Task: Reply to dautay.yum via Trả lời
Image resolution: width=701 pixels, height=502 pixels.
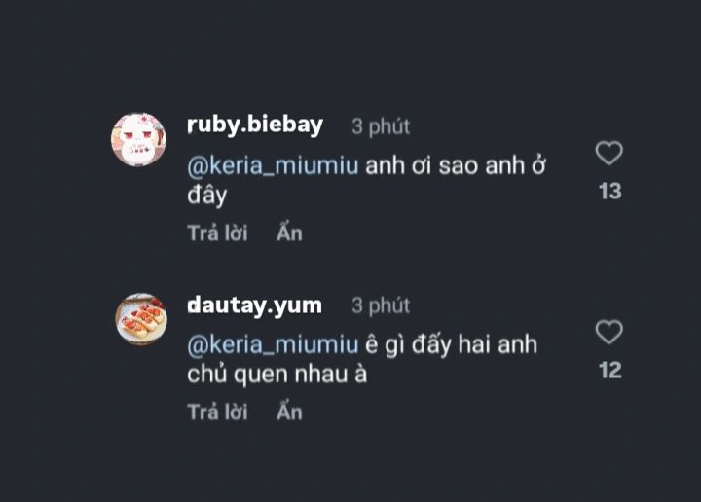Action: pos(217,412)
